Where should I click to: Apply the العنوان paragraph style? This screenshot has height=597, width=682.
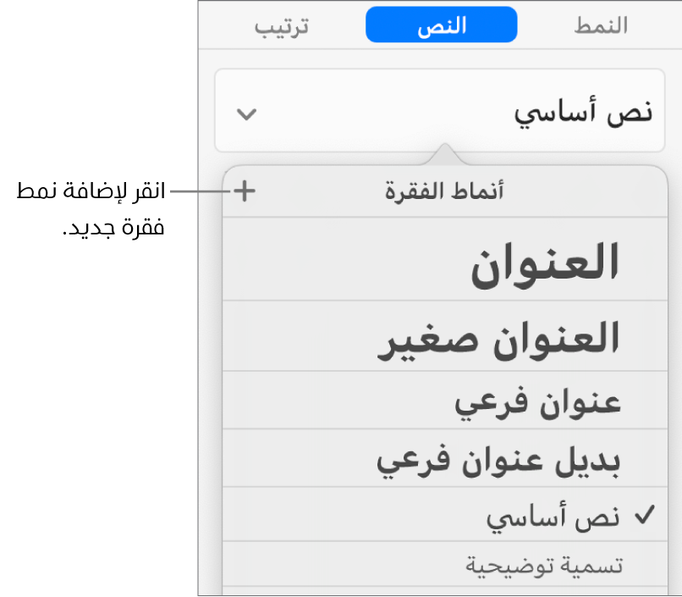[546, 263]
